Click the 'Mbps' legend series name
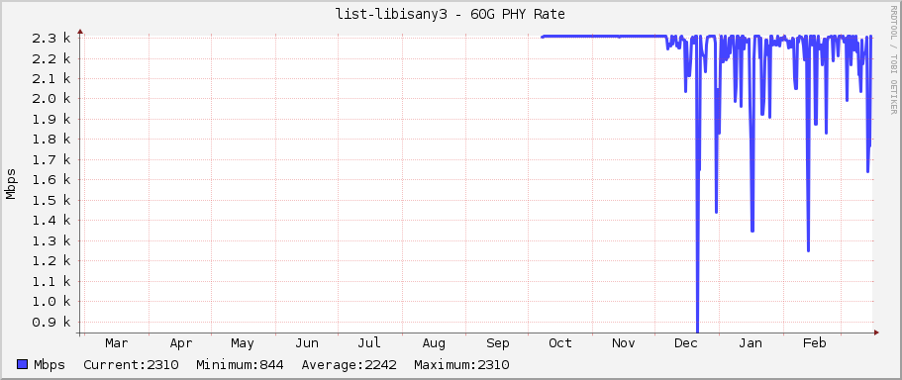The width and height of the screenshot is (902, 380). point(49,364)
